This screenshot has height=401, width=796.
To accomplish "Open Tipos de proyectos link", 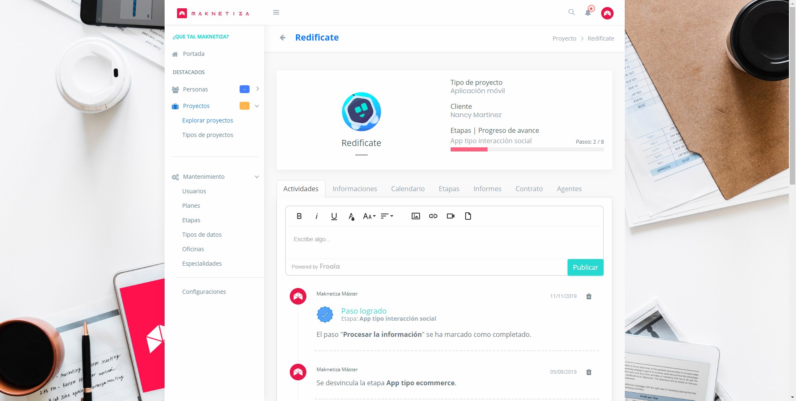I will (x=208, y=135).
